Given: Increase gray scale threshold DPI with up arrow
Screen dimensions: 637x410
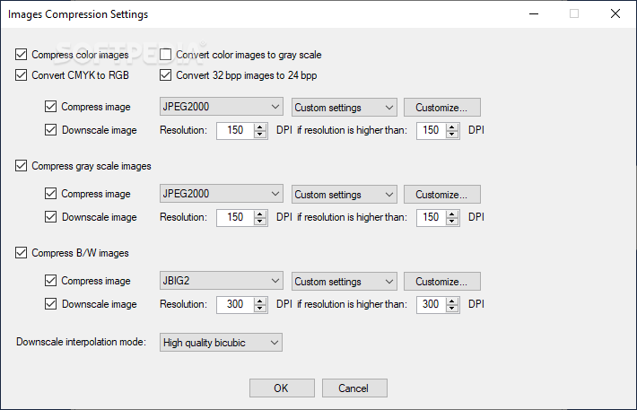Looking at the screenshot, I should (456, 214).
